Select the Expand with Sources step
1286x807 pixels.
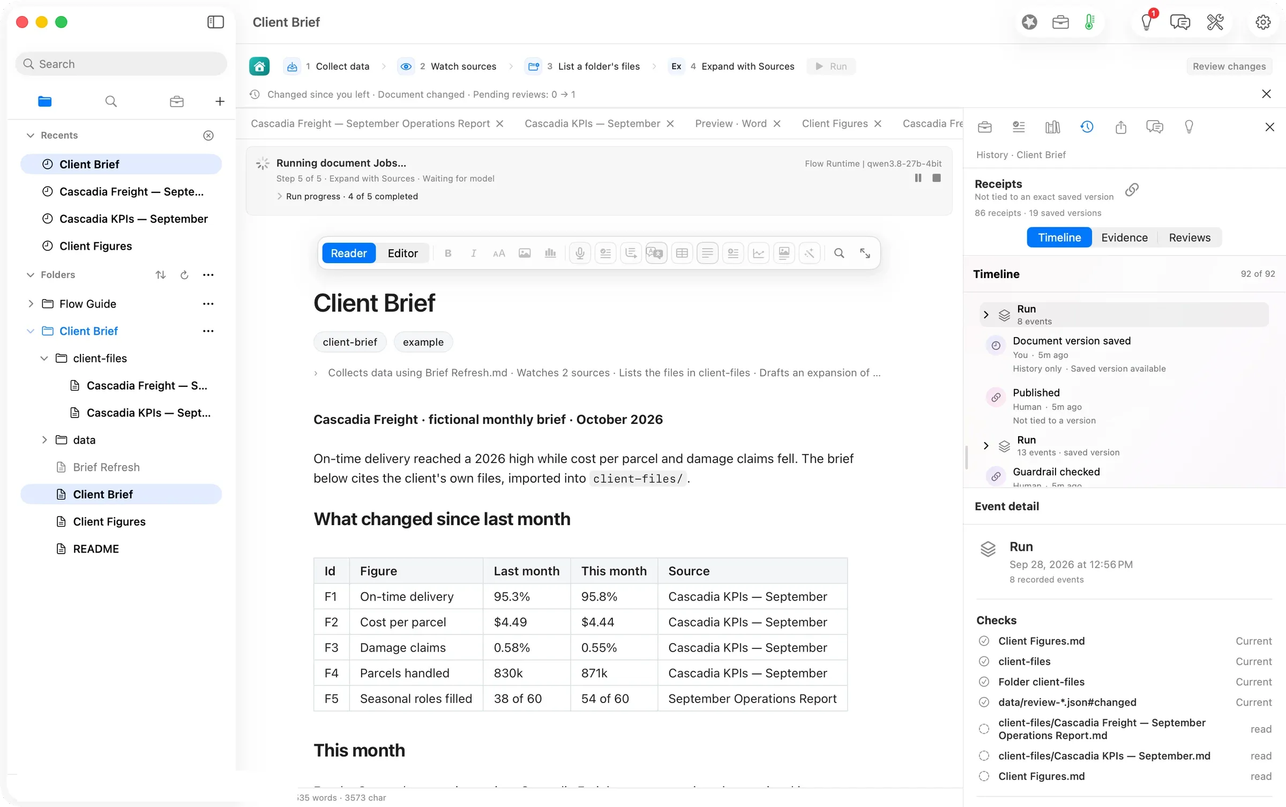point(732,66)
